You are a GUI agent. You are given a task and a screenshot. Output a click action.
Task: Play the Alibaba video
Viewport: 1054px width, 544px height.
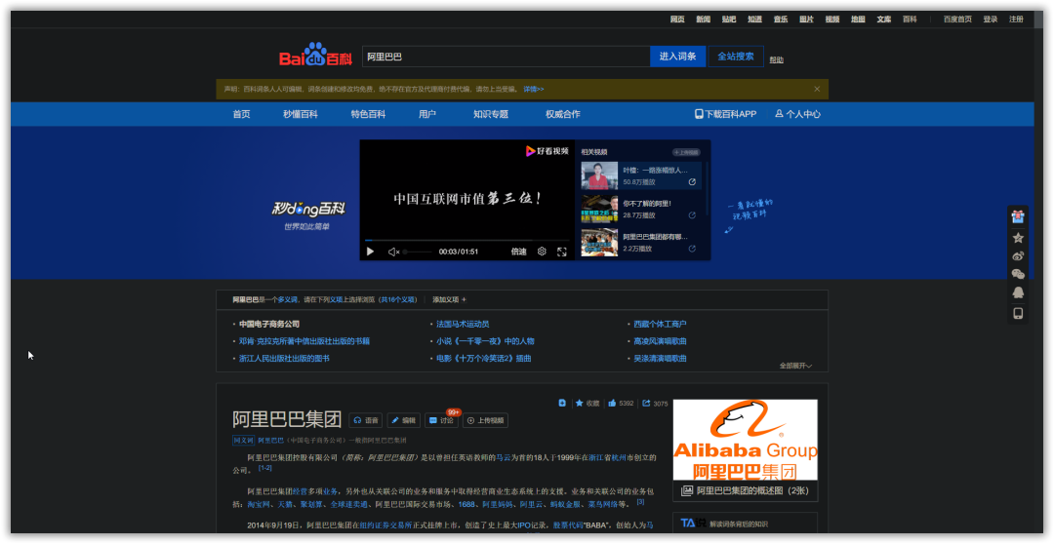(370, 252)
